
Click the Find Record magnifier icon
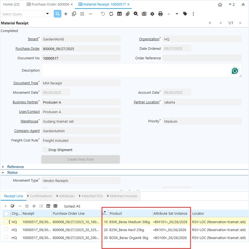click(57, 14)
